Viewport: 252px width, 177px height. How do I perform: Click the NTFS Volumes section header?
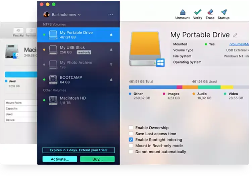tap(54, 24)
